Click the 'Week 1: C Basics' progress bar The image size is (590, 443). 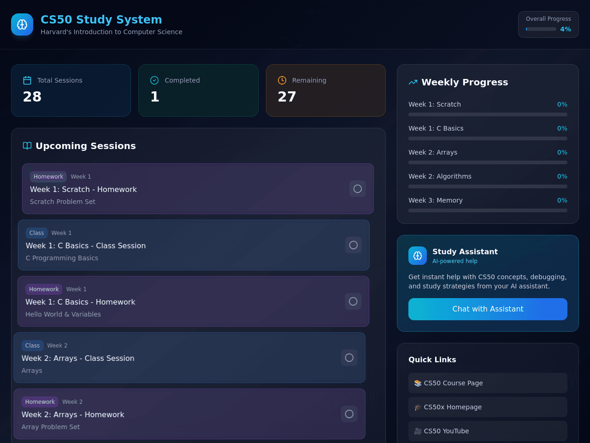[488, 138]
